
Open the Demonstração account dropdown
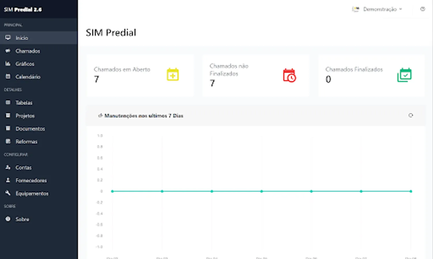377,9
